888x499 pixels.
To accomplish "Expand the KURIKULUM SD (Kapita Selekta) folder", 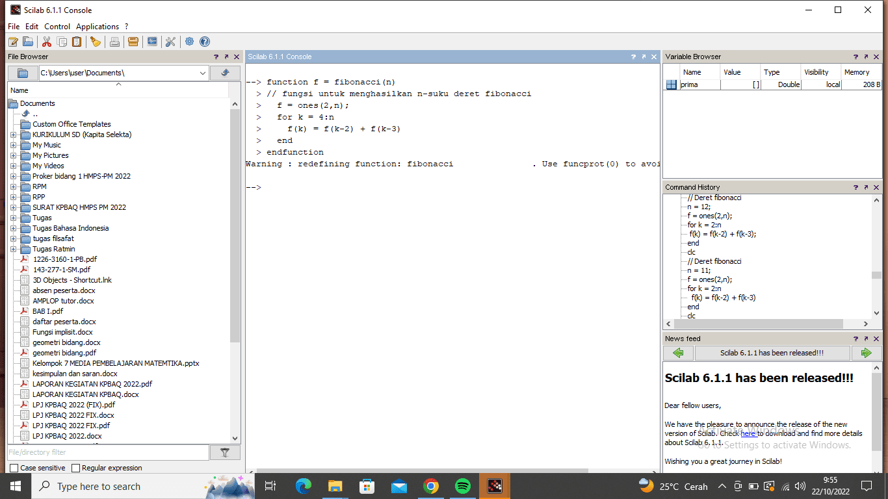I will tap(13, 134).
